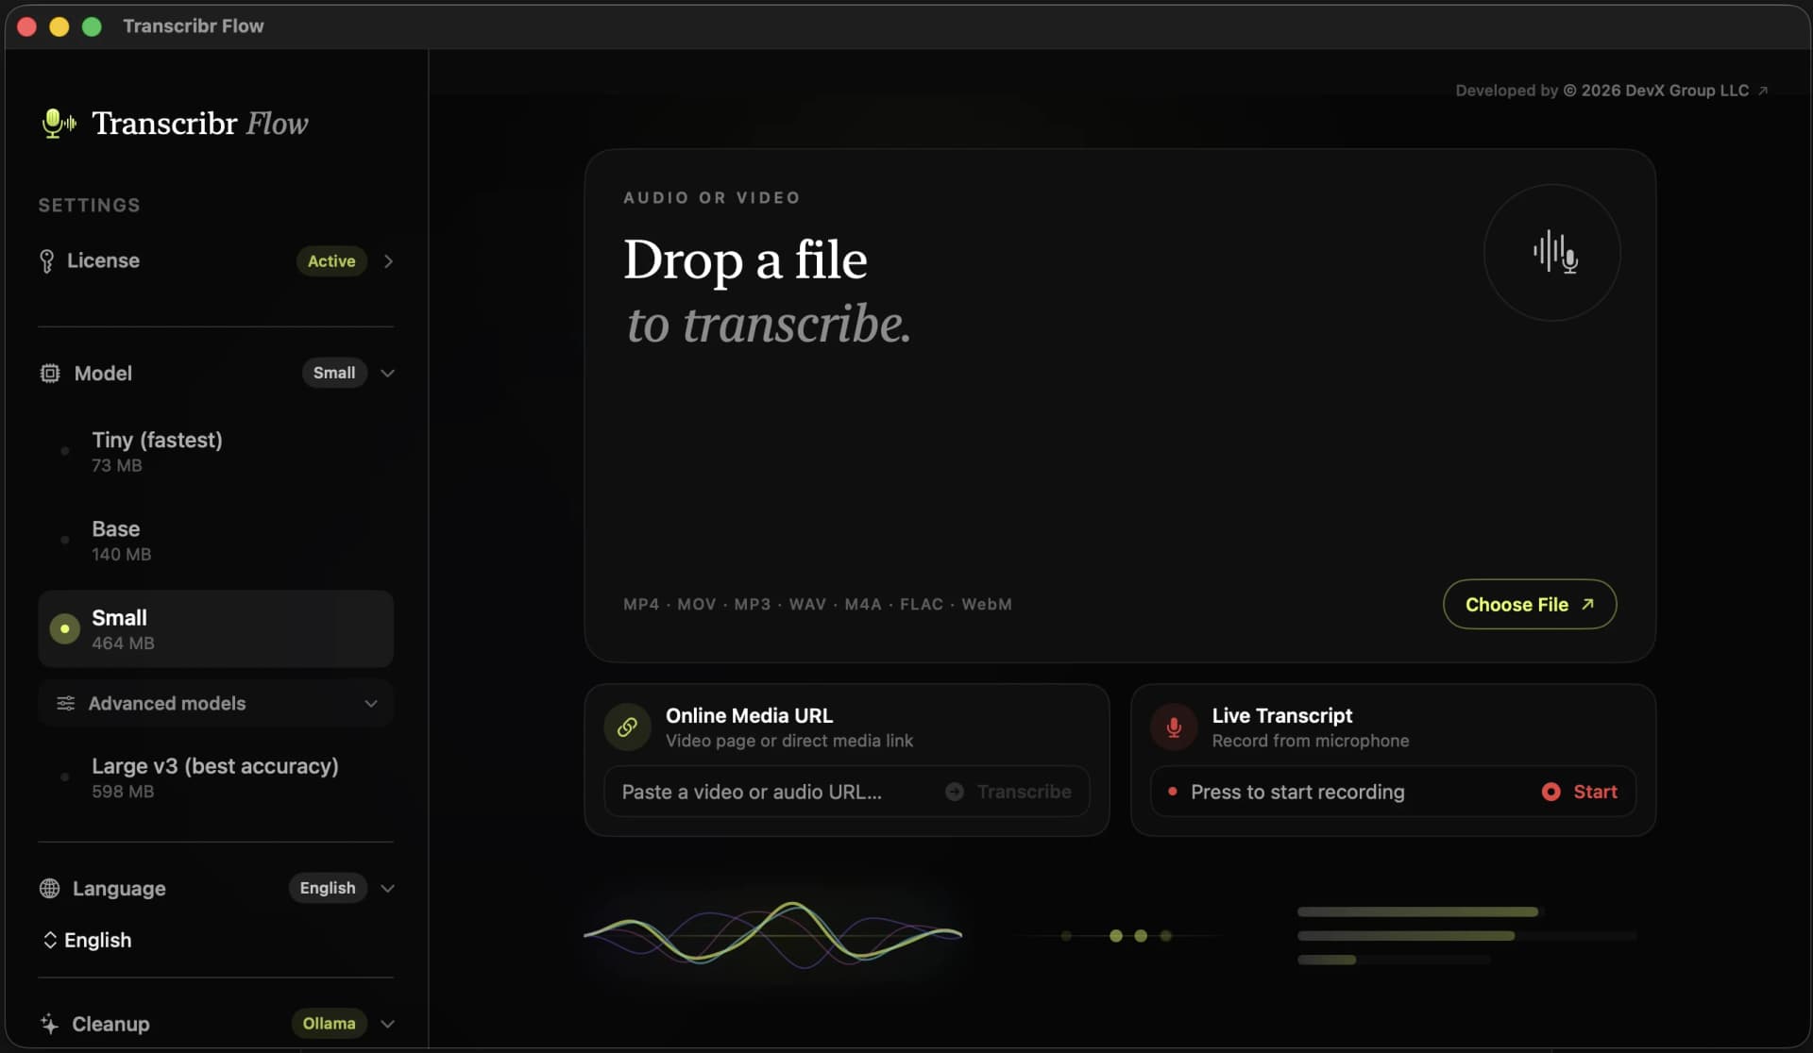Click the English language badge
Viewport: 1813px width, 1053px height.
click(x=328, y=888)
